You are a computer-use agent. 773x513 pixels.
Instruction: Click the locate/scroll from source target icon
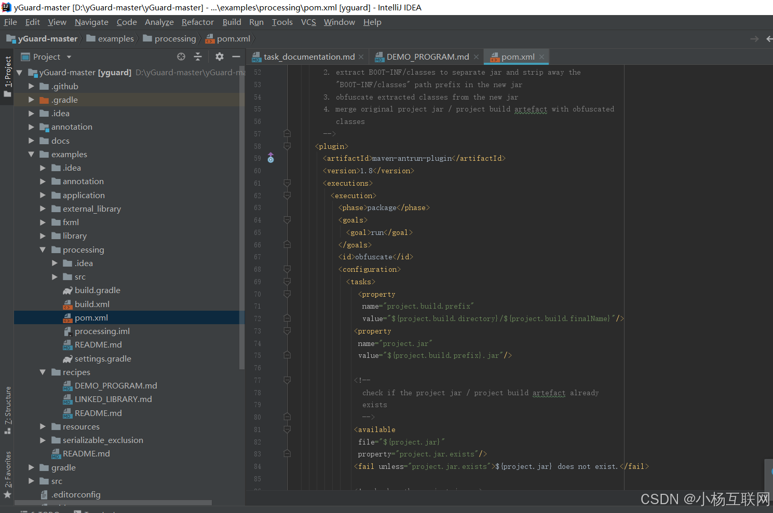coord(181,57)
